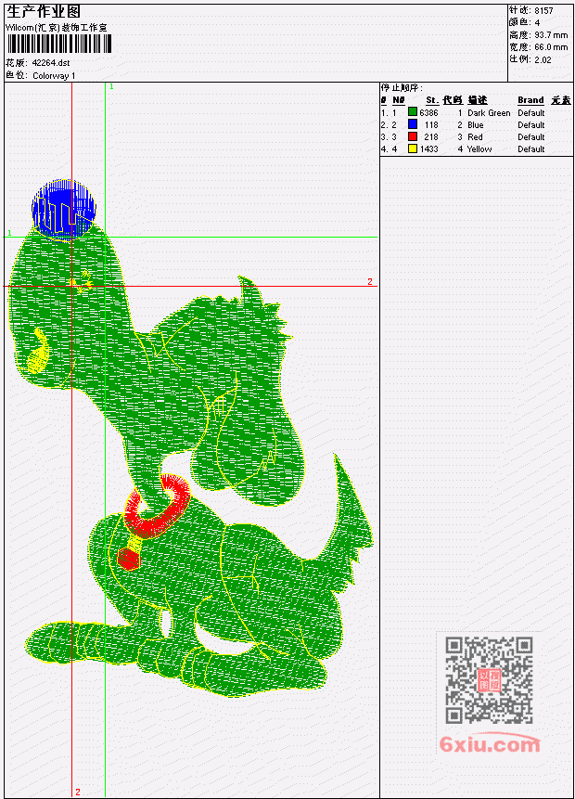Click the Yellow color swatch
575x799 pixels.
point(413,148)
